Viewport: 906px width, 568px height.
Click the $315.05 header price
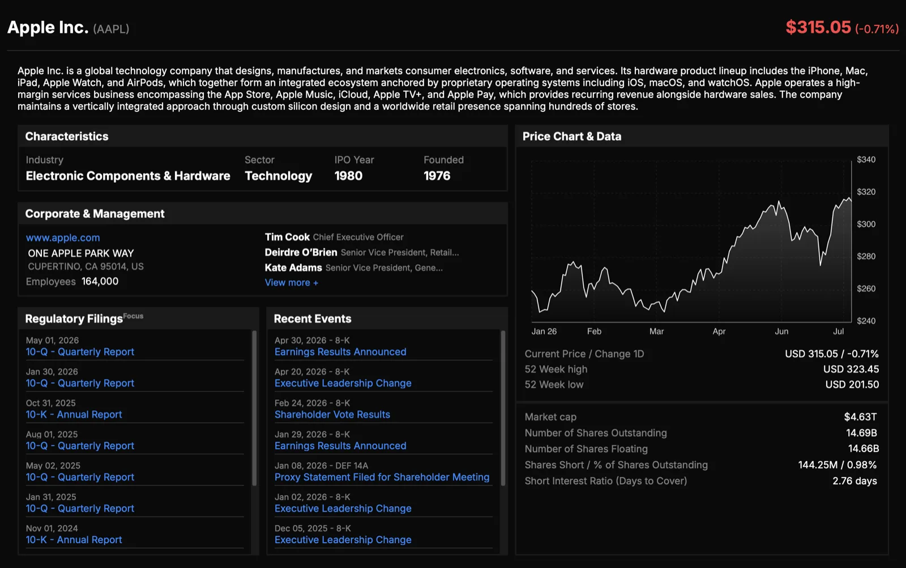(x=818, y=27)
